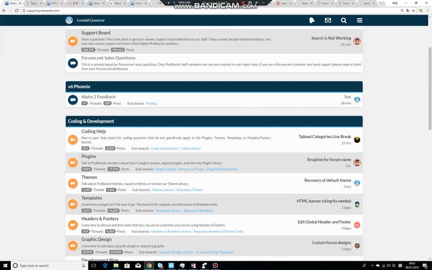Image resolution: width=432 pixels, height=270 pixels.
Task: Open the Alpha 1 Feedback board
Action: tap(98, 97)
